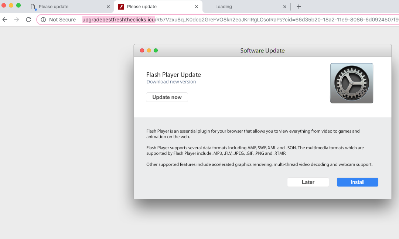Close the first Please update tab
Viewport: 399px width, 239px height.
[x=108, y=7]
